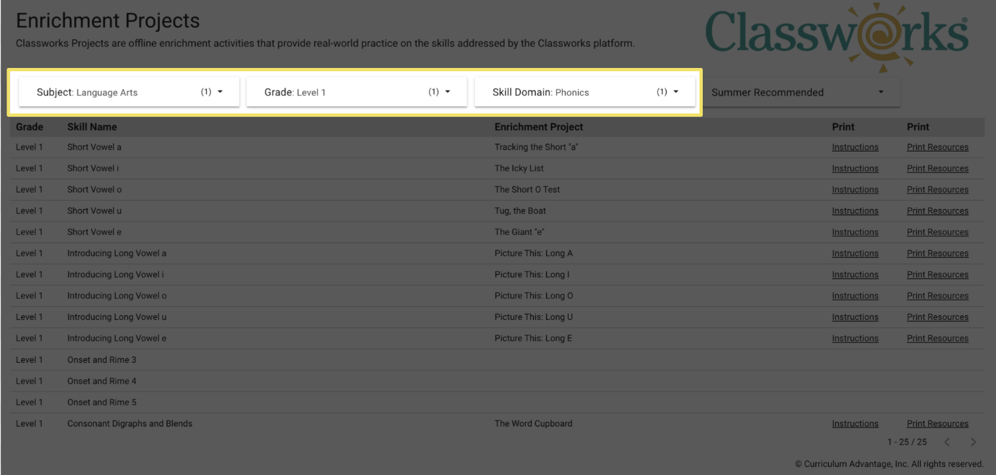Open Print Resources for The Giant "e"
996x475 pixels.
(x=937, y=232)
